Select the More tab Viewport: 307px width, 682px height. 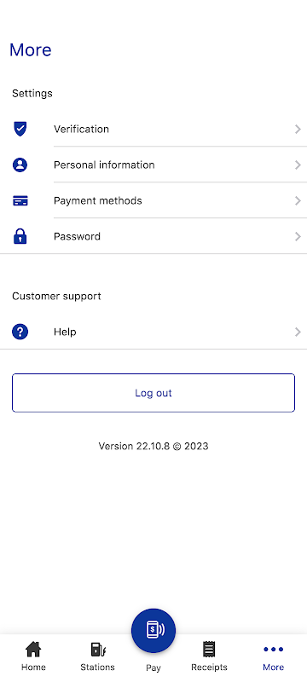pyautogui.click(x=274, y=656)
